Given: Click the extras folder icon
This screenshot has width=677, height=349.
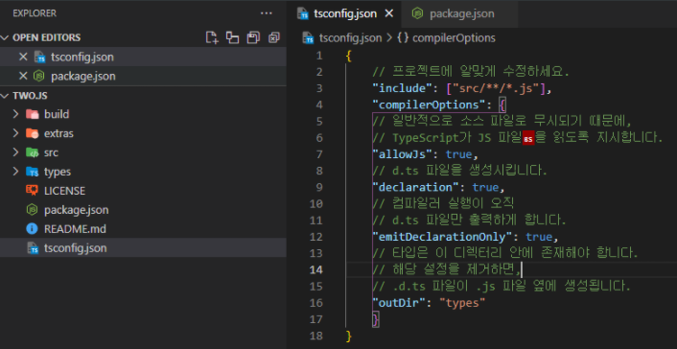Looking at the screenshot, I should (x=33, y=133).
